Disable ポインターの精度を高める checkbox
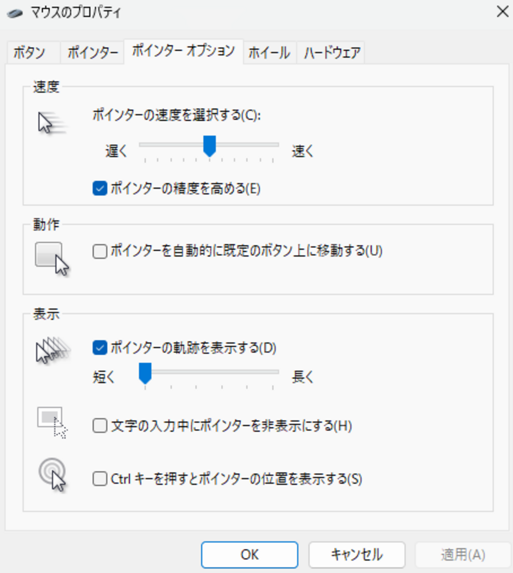 pyautogui.click(x=100, y=189)
